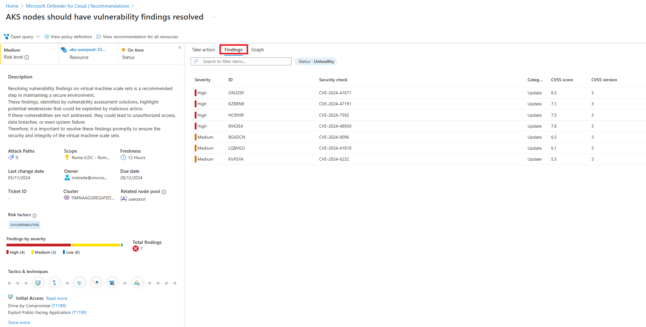Open finding row CVE-2024-8096

coord(418,137)
